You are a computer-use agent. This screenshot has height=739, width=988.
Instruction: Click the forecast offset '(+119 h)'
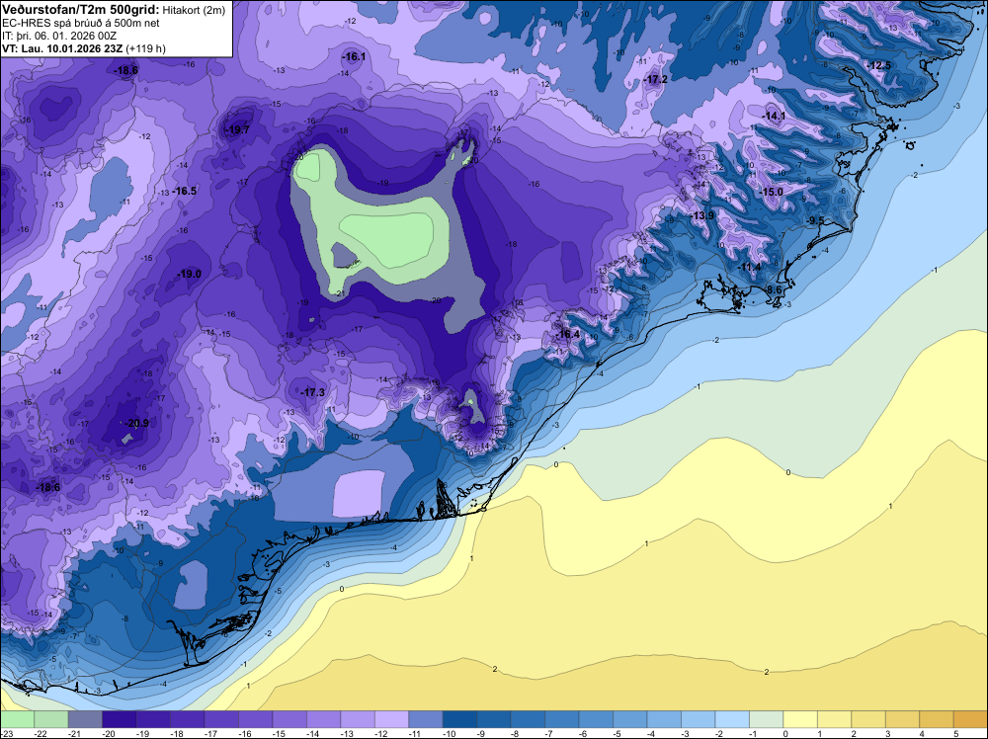(x=145, y=48)
